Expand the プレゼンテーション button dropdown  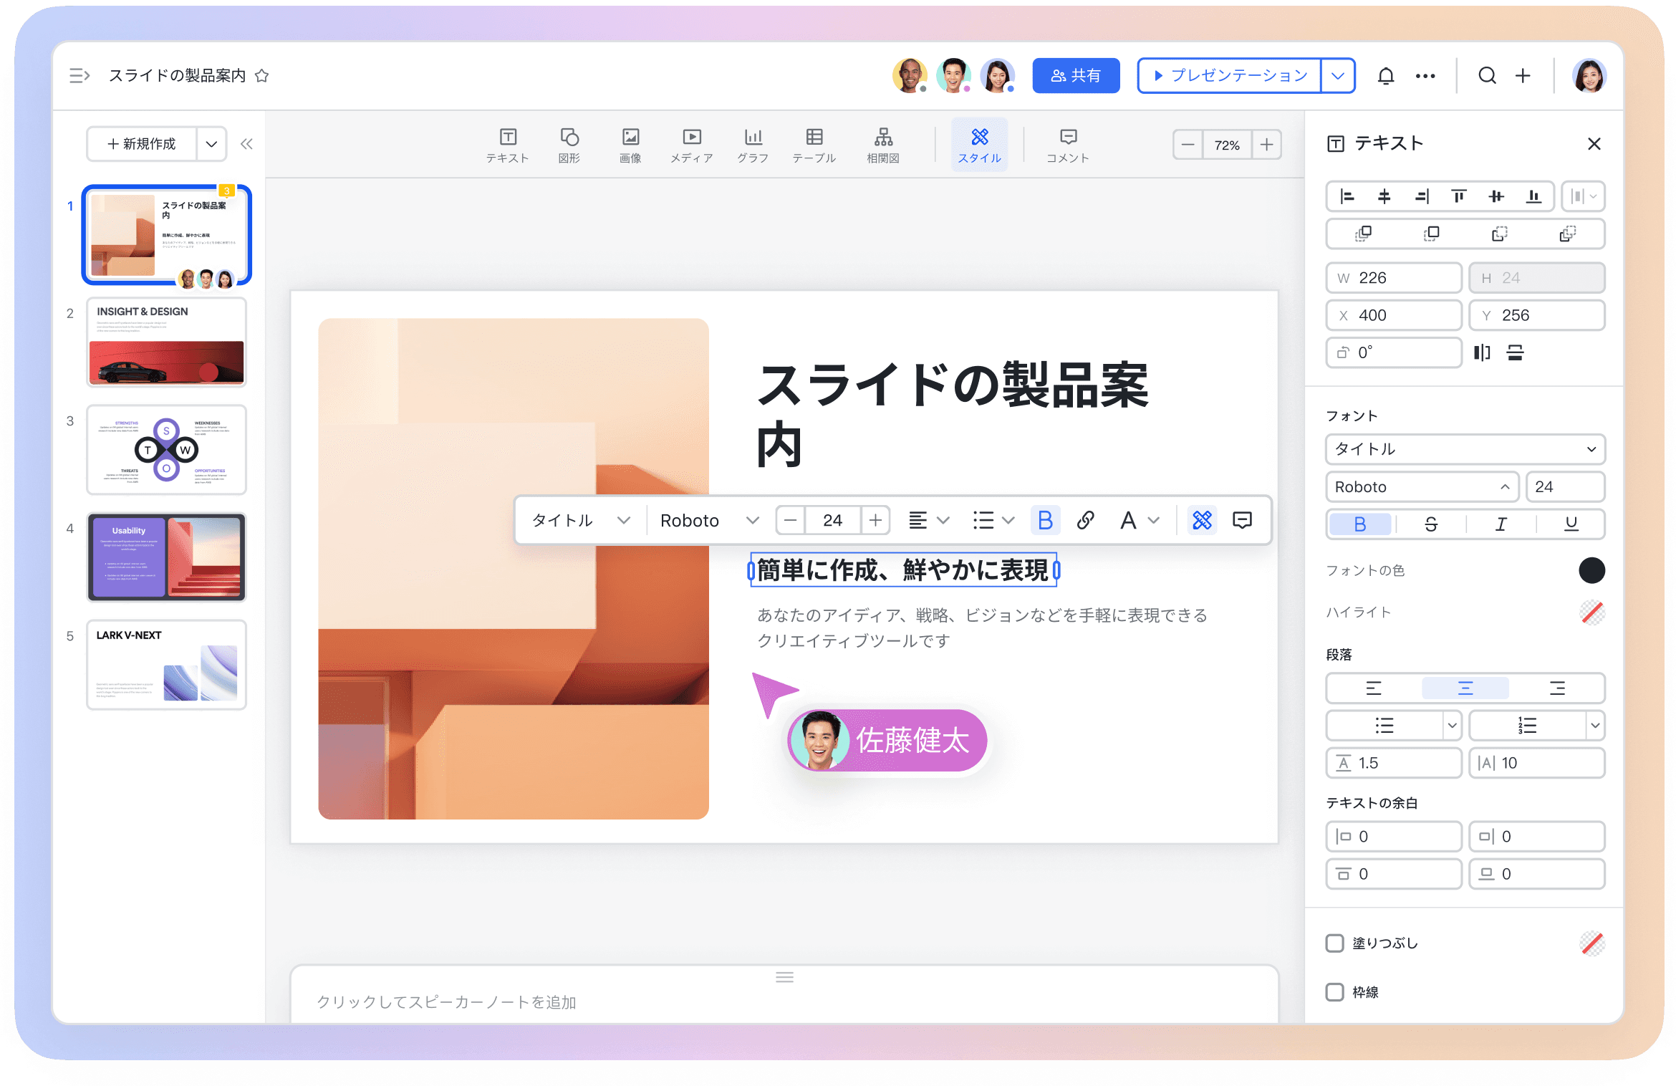tap(1338, 75)
